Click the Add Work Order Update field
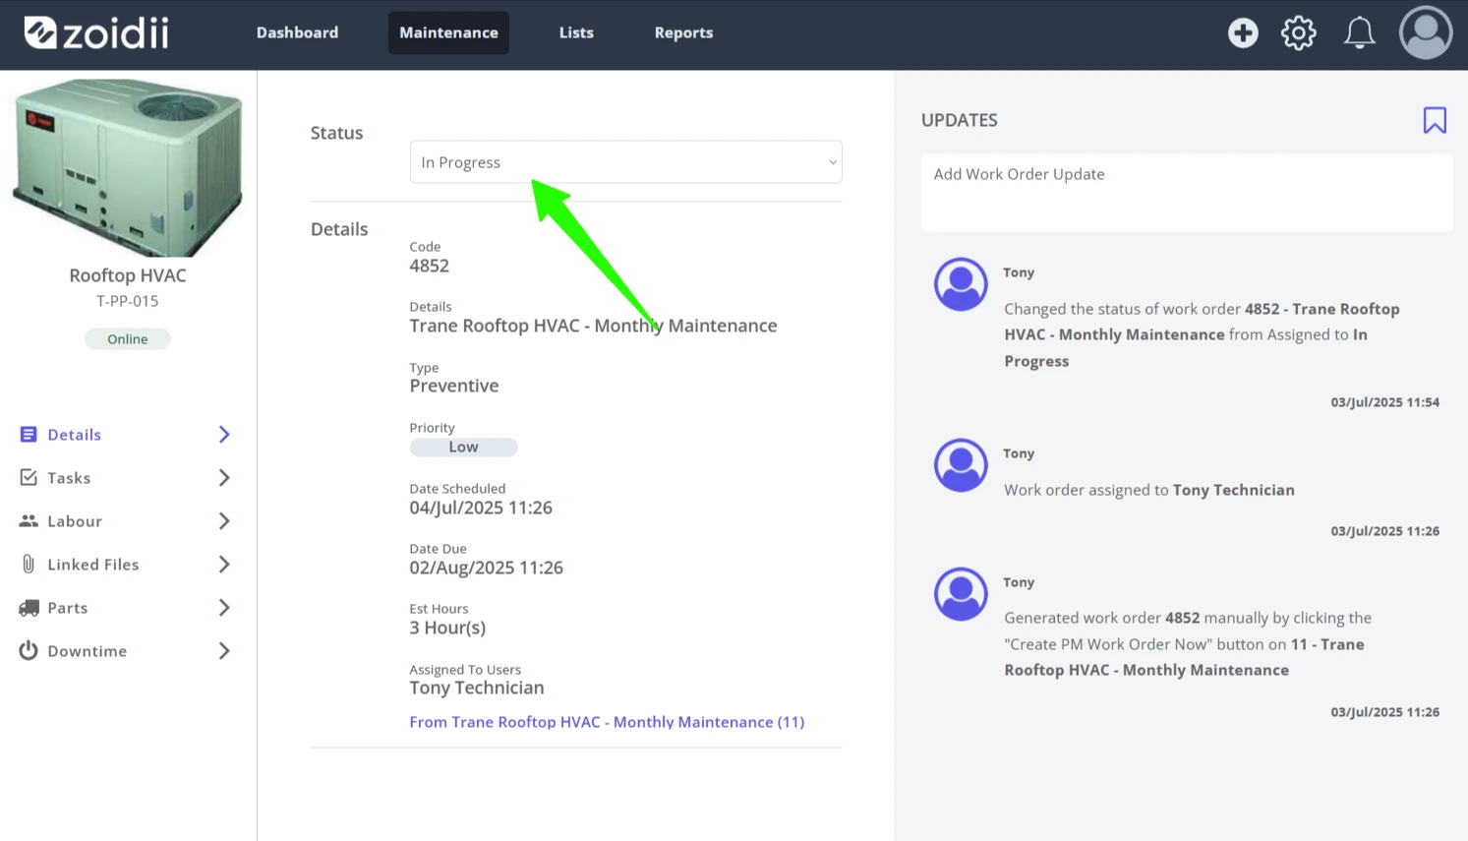 (1187, 193)
